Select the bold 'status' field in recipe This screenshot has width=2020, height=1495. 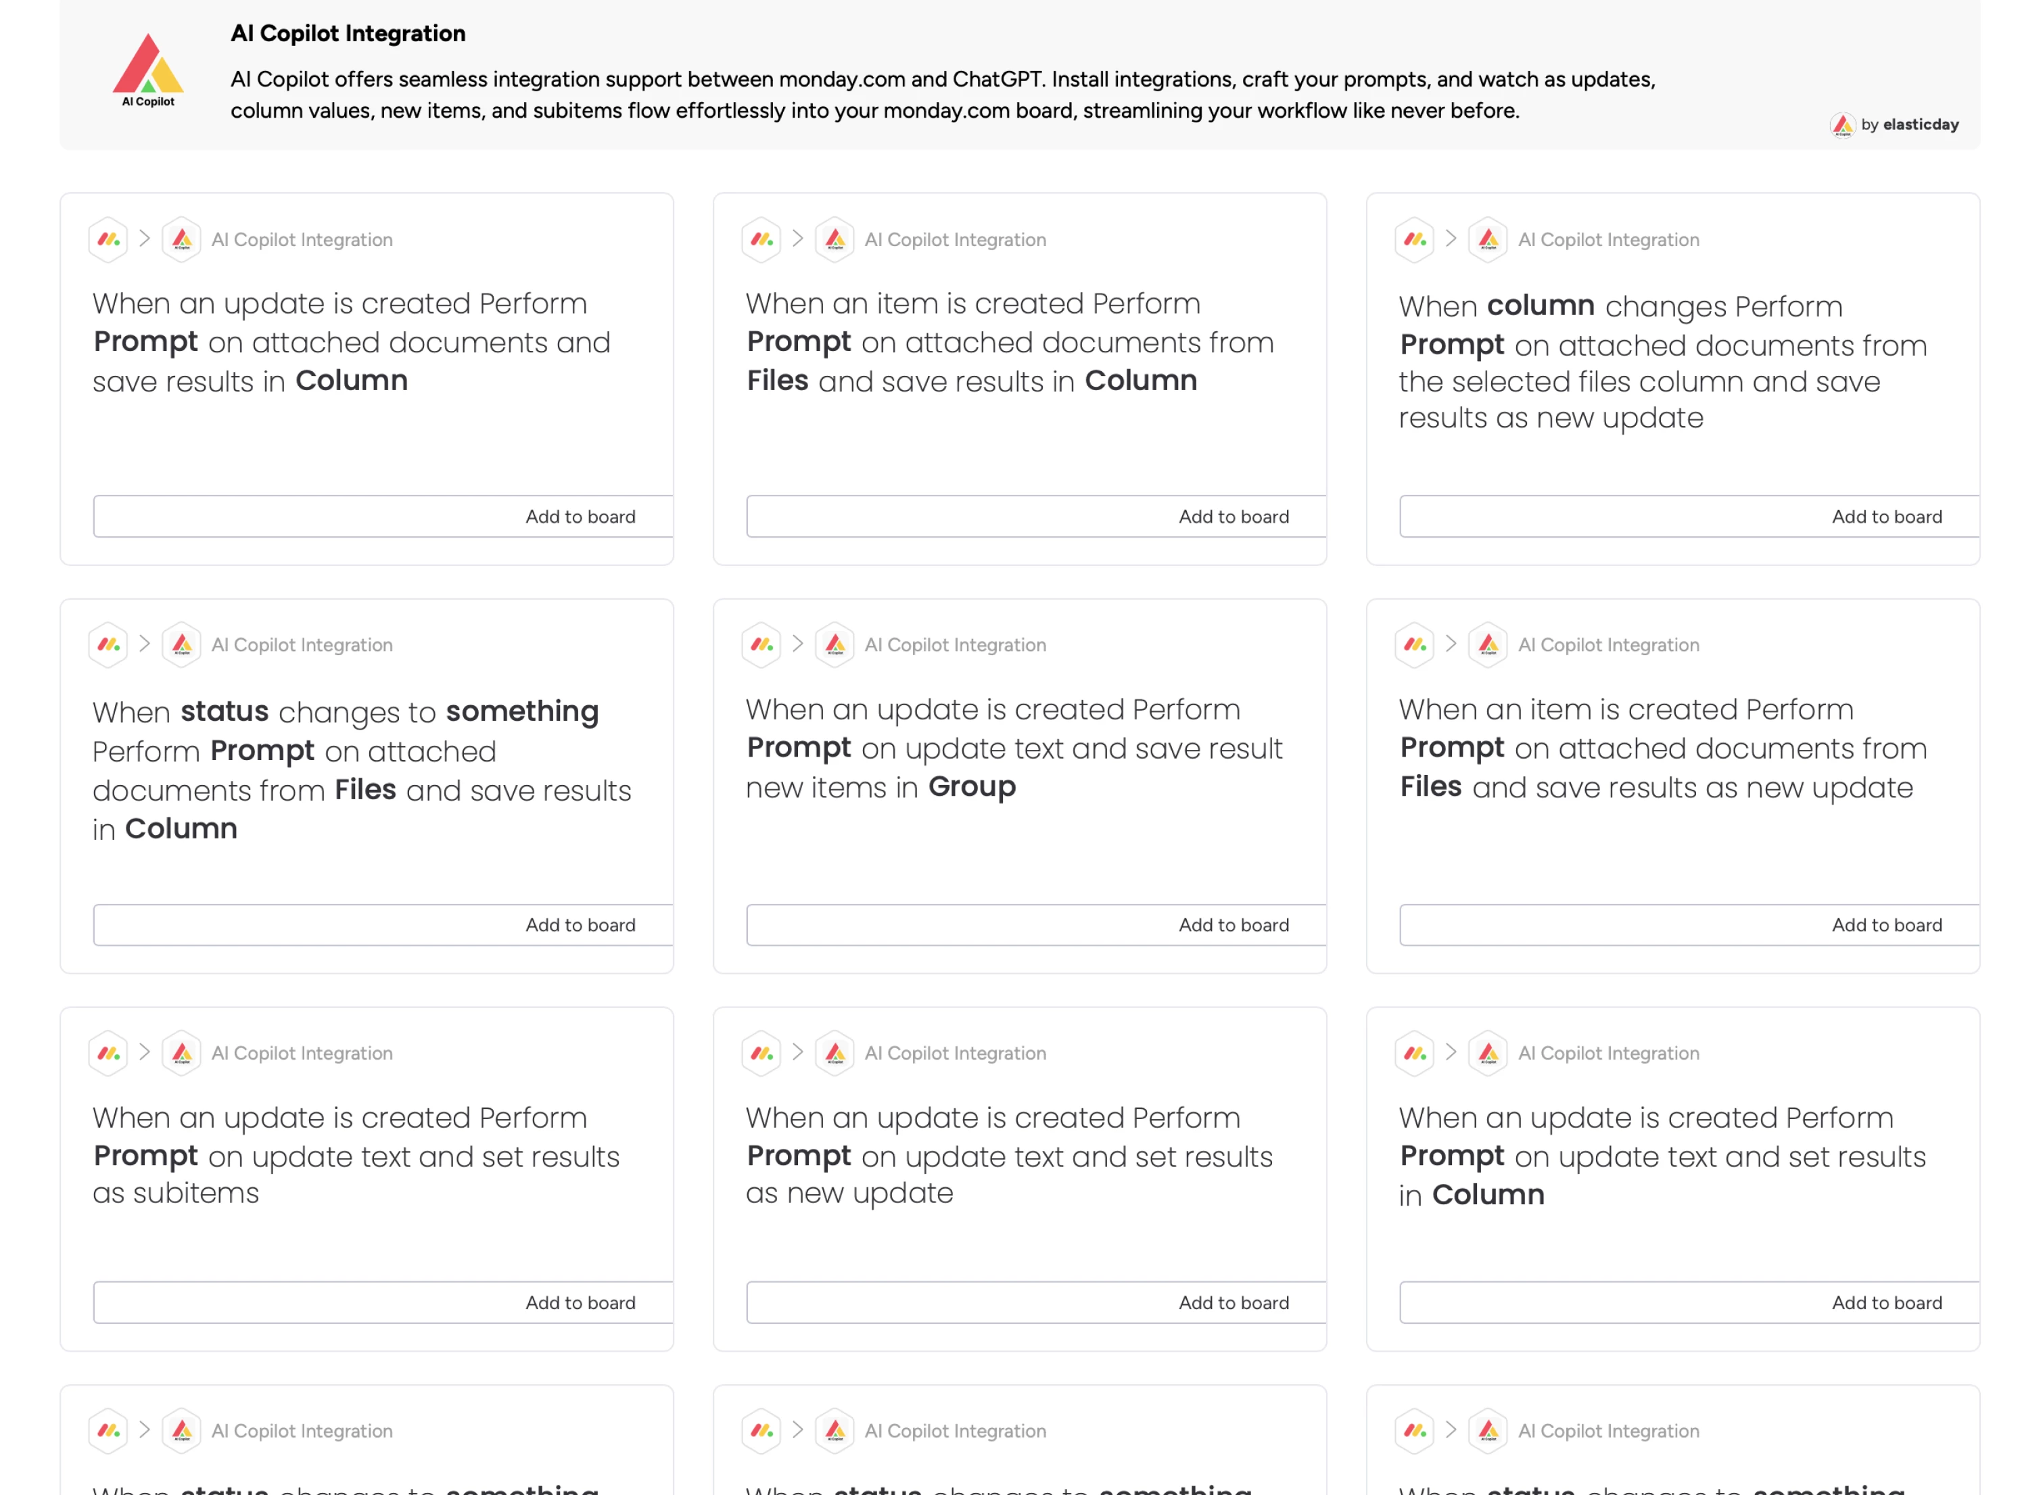point(225,712)
